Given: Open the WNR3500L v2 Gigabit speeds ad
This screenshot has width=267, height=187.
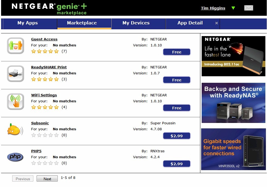Looking at the screenshot, I should 233,149.
